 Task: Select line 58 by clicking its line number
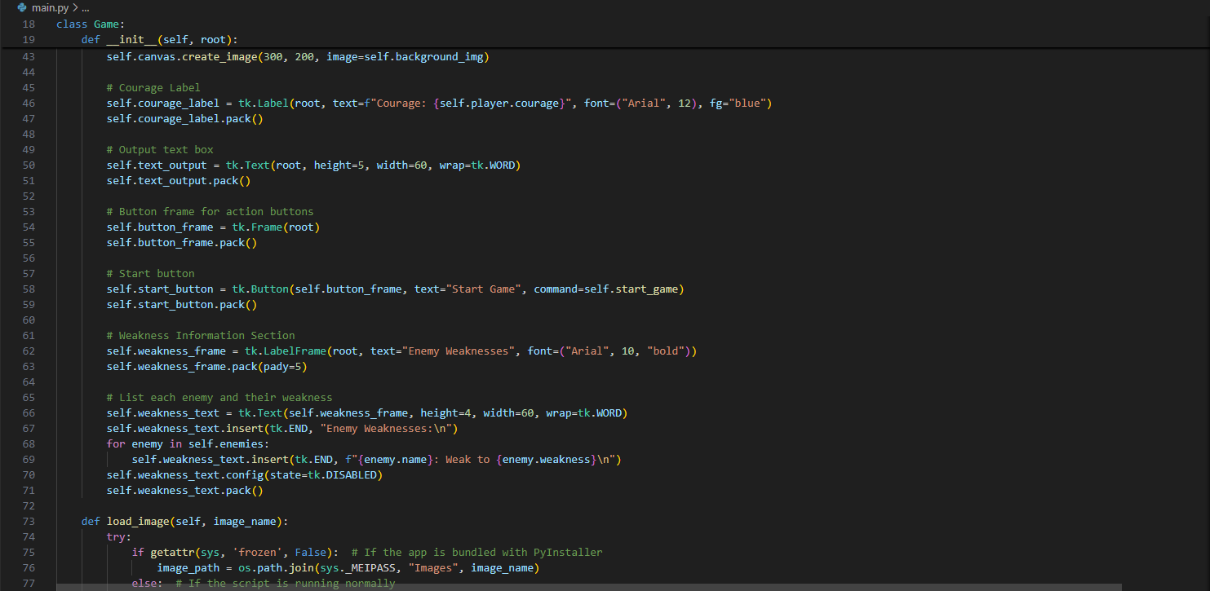click(x=29, y=289)
